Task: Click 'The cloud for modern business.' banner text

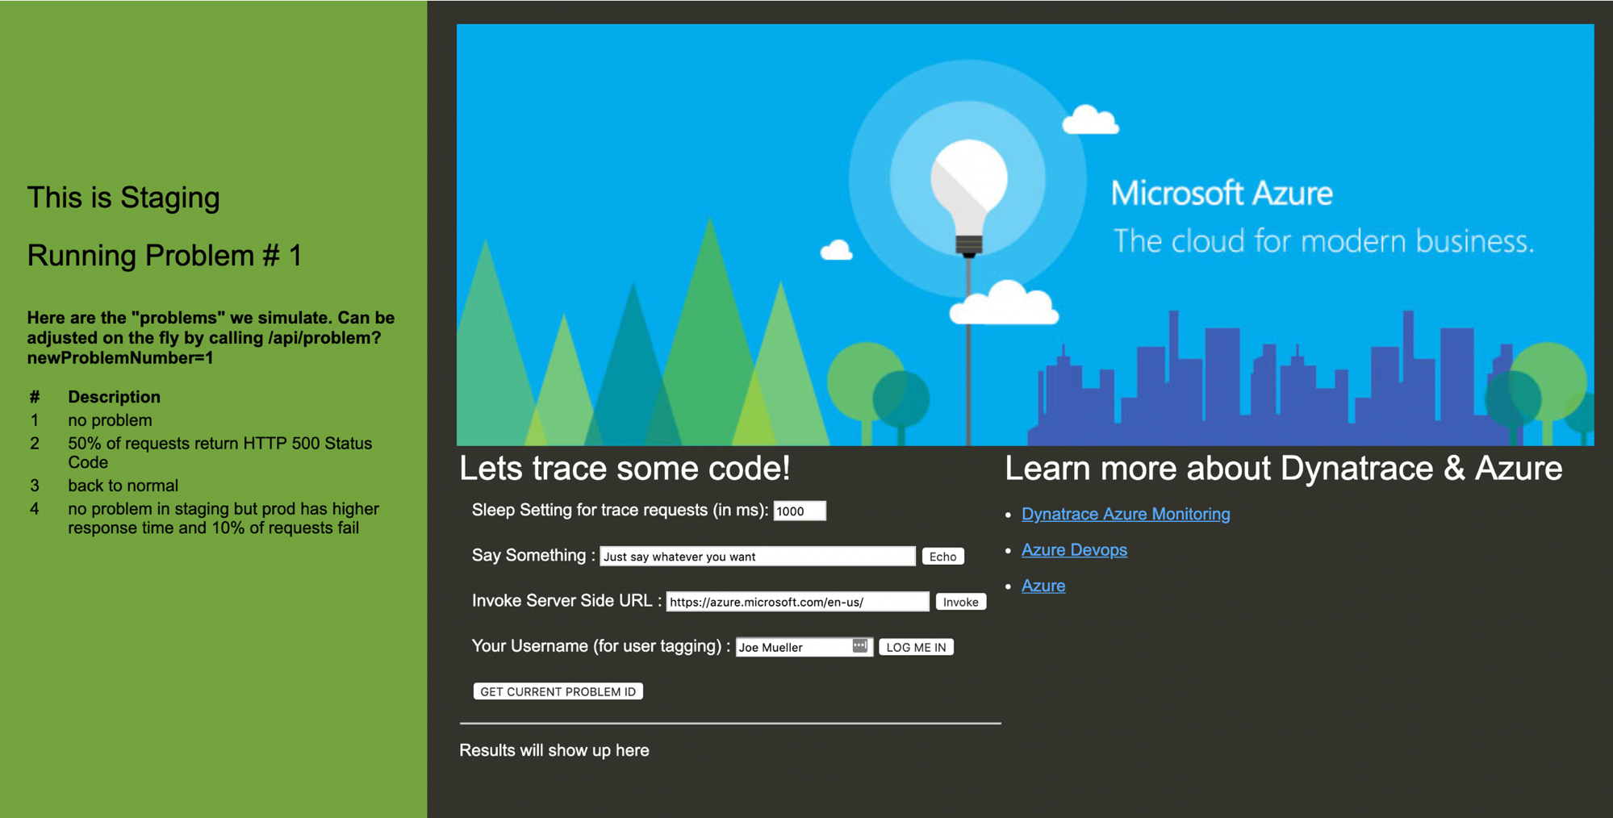Action: [1323, 241]
